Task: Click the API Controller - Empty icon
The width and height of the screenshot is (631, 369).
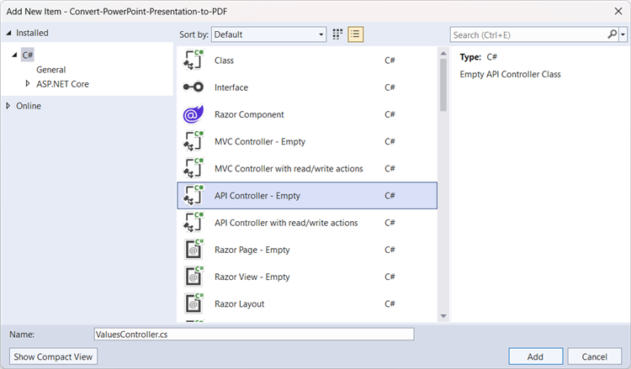Action: (194, 195)
